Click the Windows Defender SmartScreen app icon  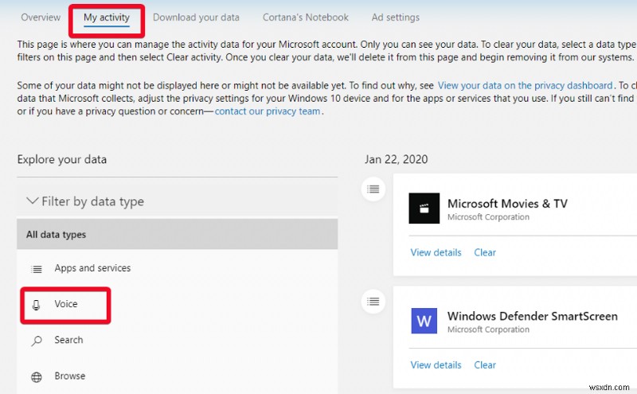pos(424,322)
